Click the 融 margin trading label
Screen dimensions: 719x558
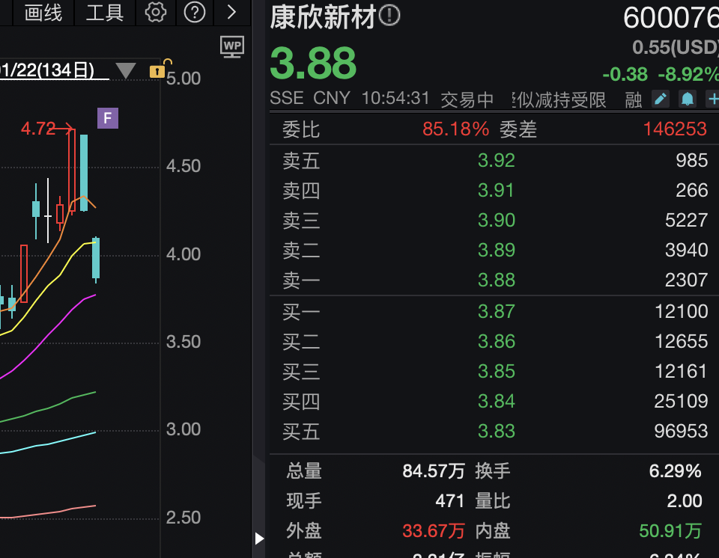click(x=634, y=99)
